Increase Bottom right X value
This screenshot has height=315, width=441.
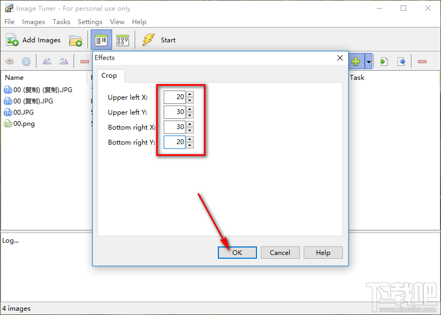[x=190, y=124]
